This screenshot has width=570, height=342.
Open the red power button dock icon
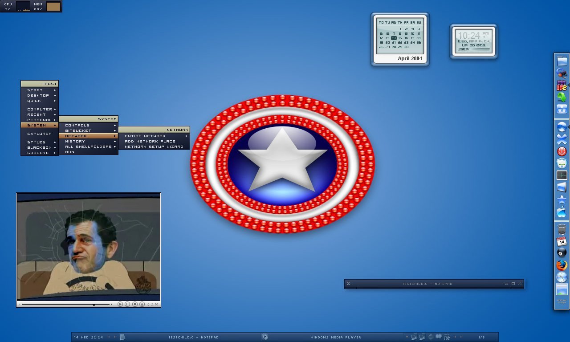pyautogui.click(x=562, y=151)
